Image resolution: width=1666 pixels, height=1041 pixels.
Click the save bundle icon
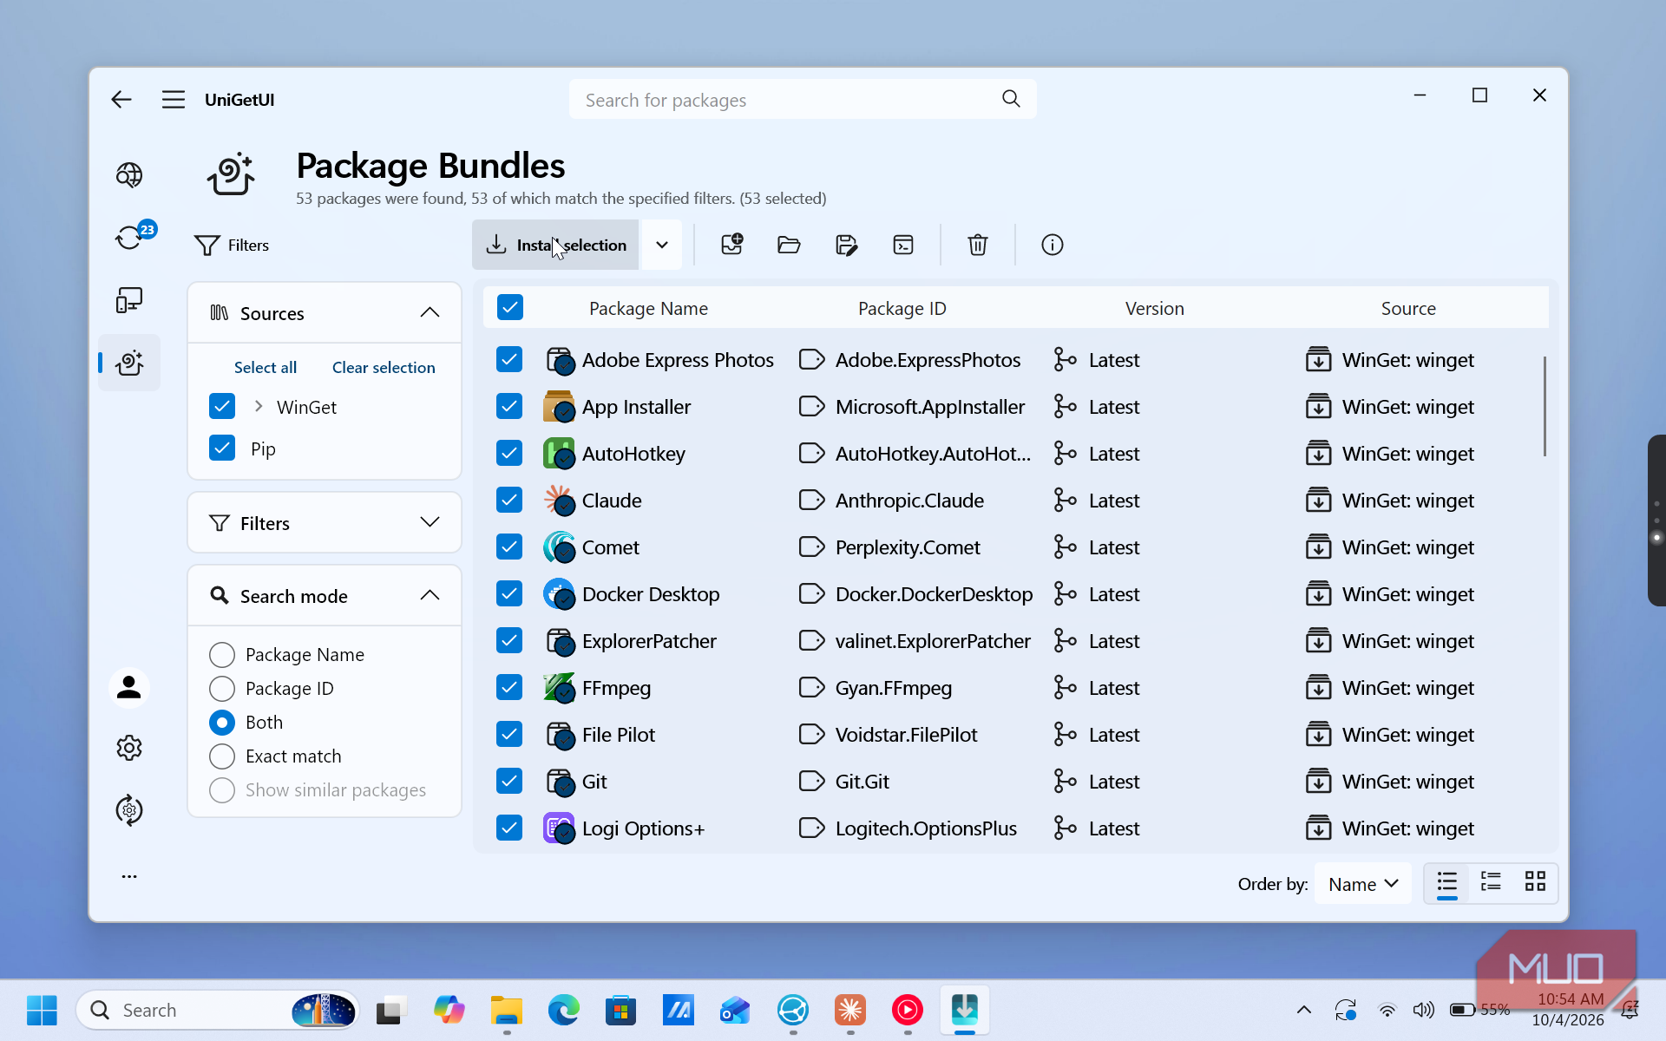(x=846, y=245)
